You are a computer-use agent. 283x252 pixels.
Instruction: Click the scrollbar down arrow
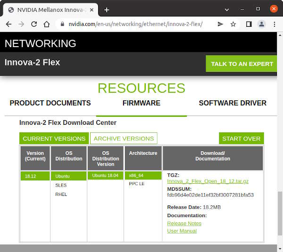pos(280,249)
